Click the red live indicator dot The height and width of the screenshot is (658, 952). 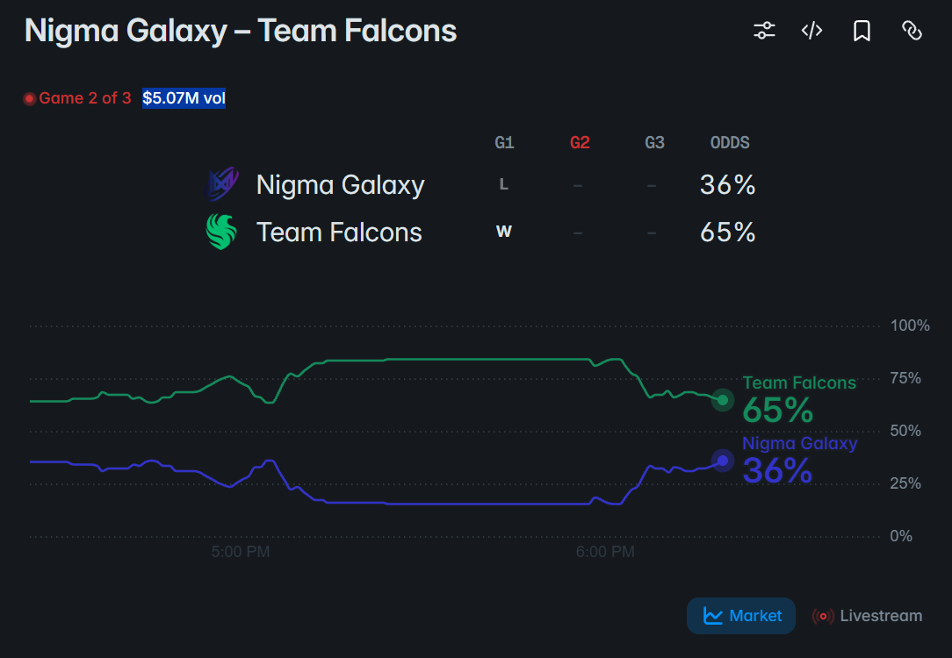(29, 98)
